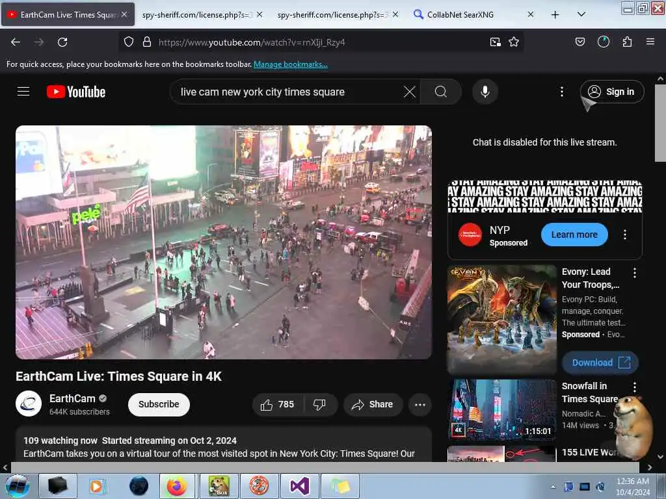Click the taskbar clock showing 12:36 AM
This screenshot has height=499, width=666.
(x=632, y=487)
